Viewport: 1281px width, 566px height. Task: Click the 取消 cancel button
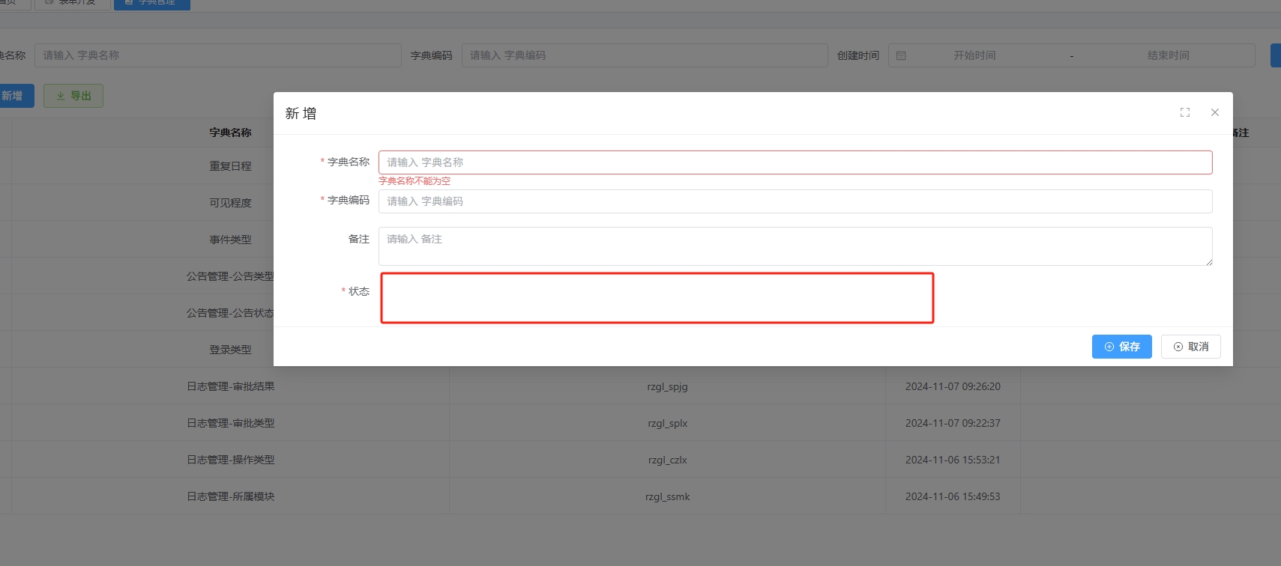pos(1190,347)
